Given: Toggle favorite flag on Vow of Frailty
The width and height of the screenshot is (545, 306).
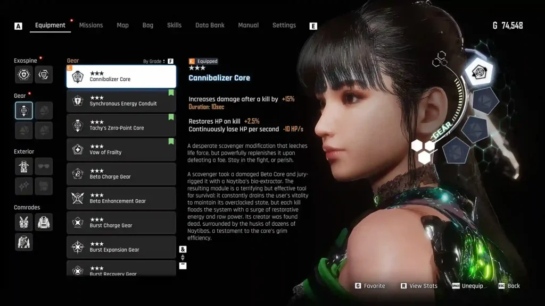Looking at the screenshot, I should click(x=171, y=141).
